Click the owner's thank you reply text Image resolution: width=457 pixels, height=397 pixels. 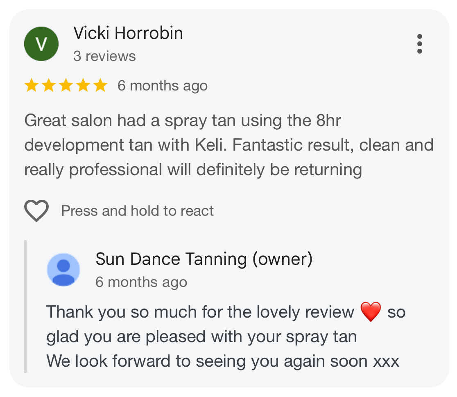point(226,336)
